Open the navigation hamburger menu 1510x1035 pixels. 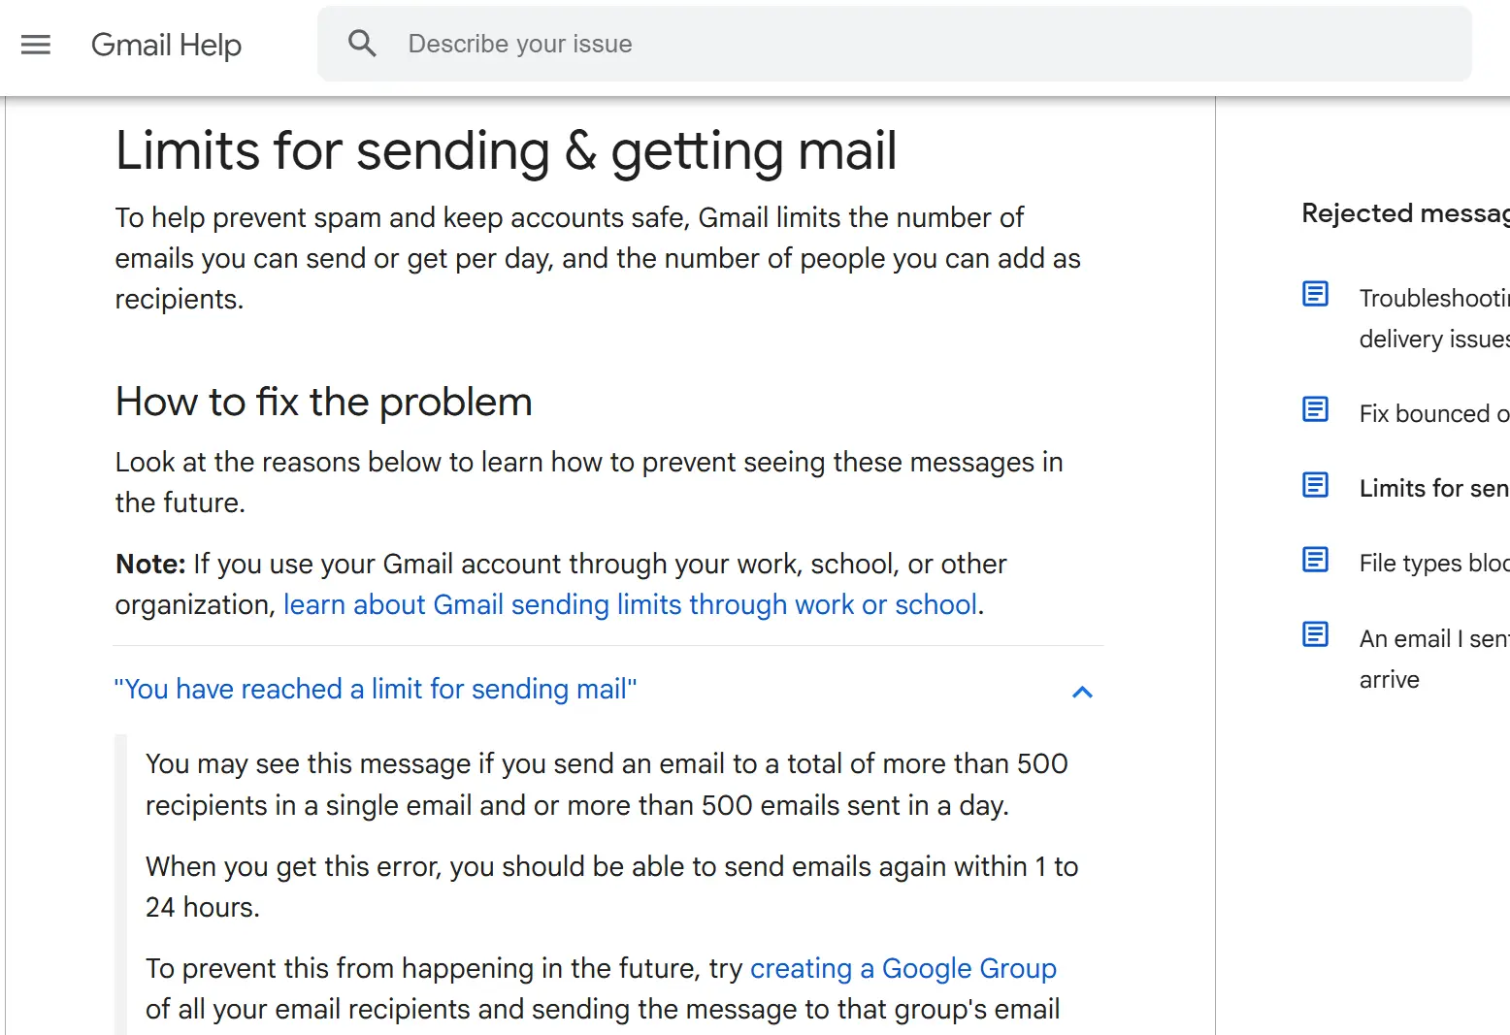pyautogui.click(x=36, y=45)
